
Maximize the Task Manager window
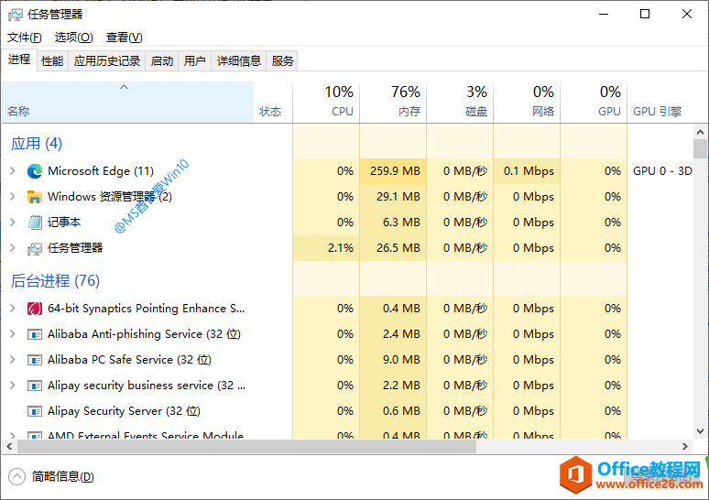click(645, 14)
